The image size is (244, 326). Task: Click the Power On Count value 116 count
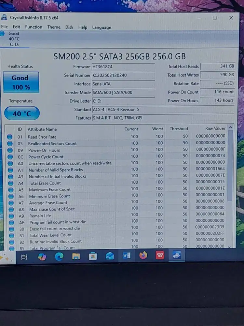click(x=217, y=92)
